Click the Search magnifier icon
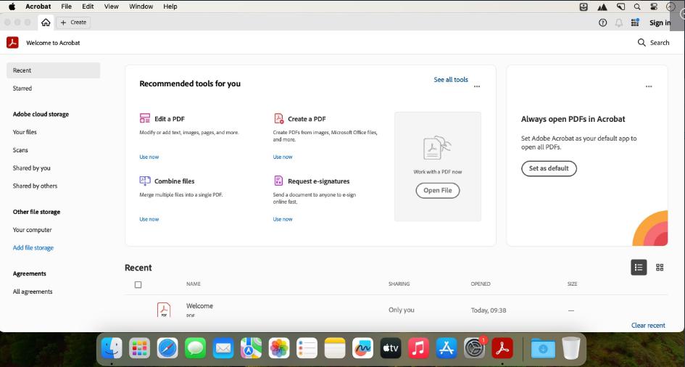 [642, 42]
